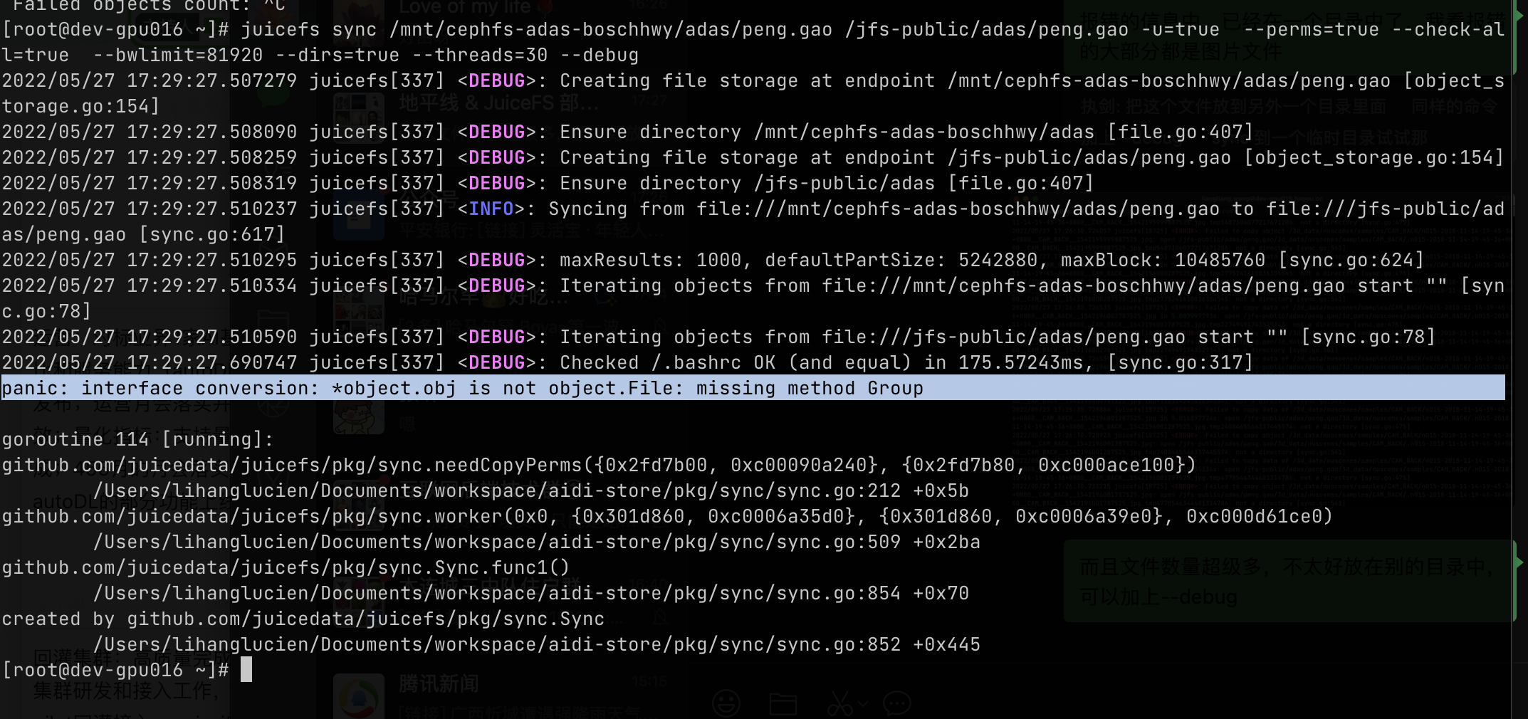Click the smiley face near the input toolbar
The height and width of the screenshot is (719, 1528).
726,703
